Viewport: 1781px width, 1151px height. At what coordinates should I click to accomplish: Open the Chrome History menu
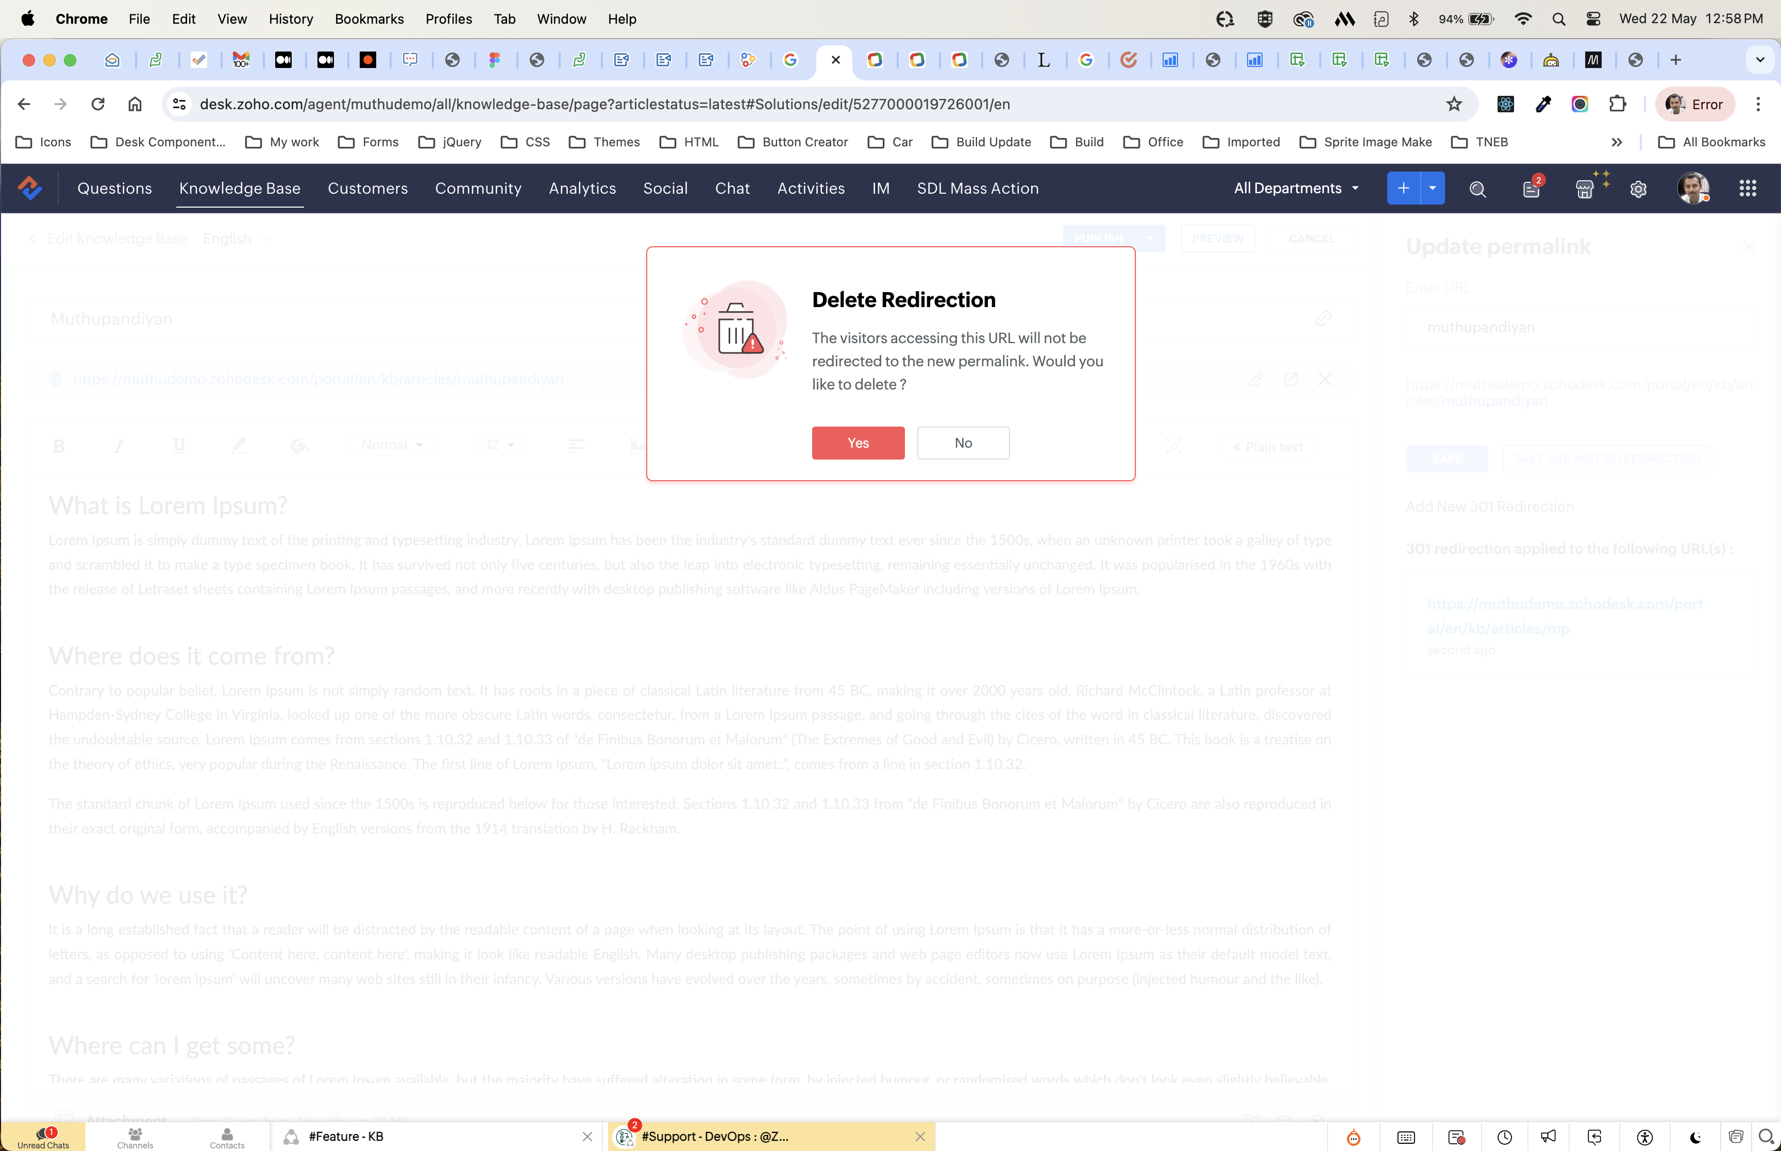(x=291, y=19)
